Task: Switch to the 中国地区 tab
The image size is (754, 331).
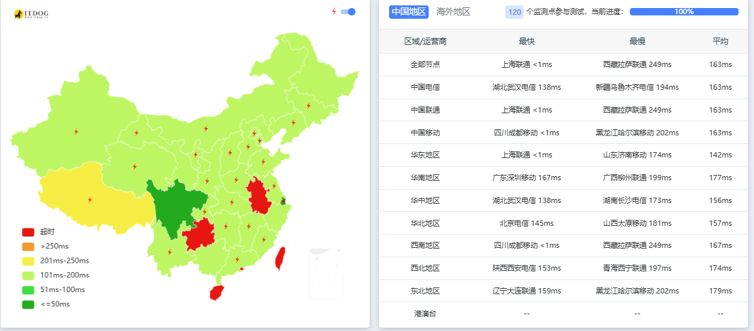Action: 409,11
